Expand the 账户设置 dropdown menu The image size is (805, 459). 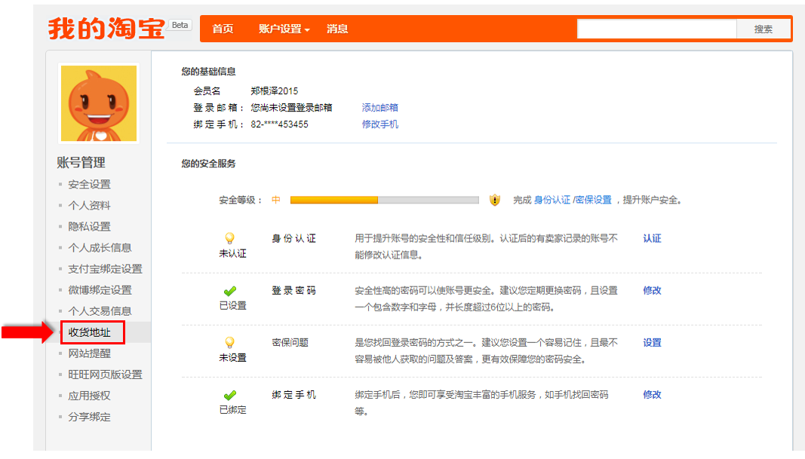click(284, 29)
